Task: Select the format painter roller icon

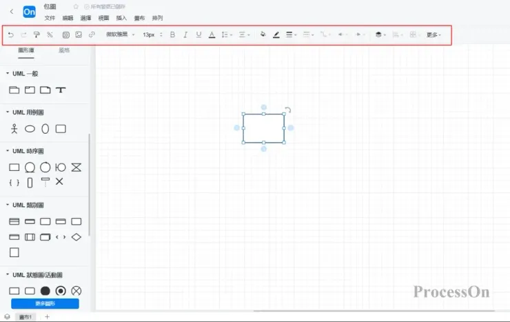Action: coord(37,34)
